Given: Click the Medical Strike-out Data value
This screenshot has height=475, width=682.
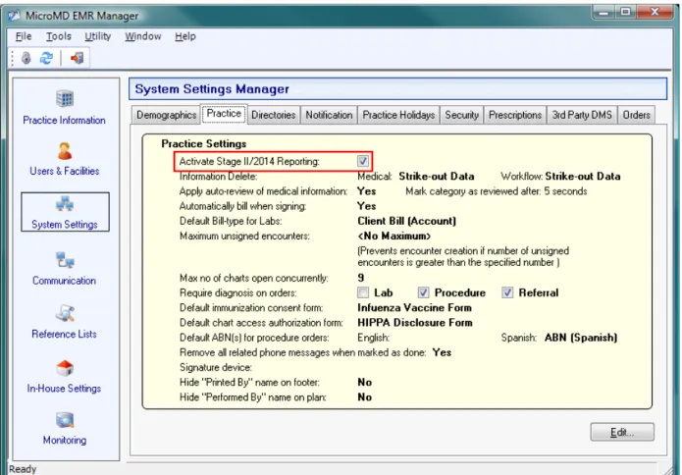Looking at the screenshot, I should [437, 177].
